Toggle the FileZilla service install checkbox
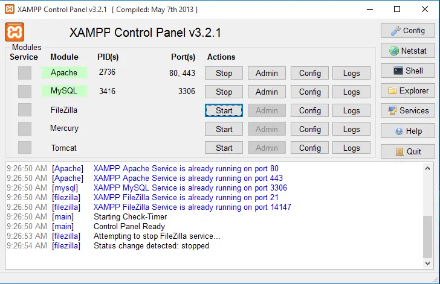This screenshot has width=440, height=284. tap(25, 110)
